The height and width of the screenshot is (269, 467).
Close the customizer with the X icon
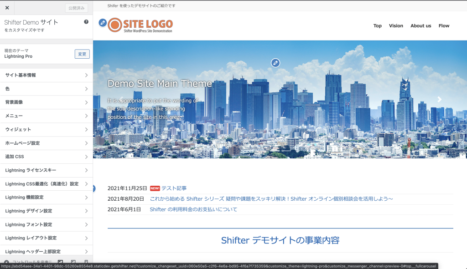pyautogui.click(x=7, y=8)
